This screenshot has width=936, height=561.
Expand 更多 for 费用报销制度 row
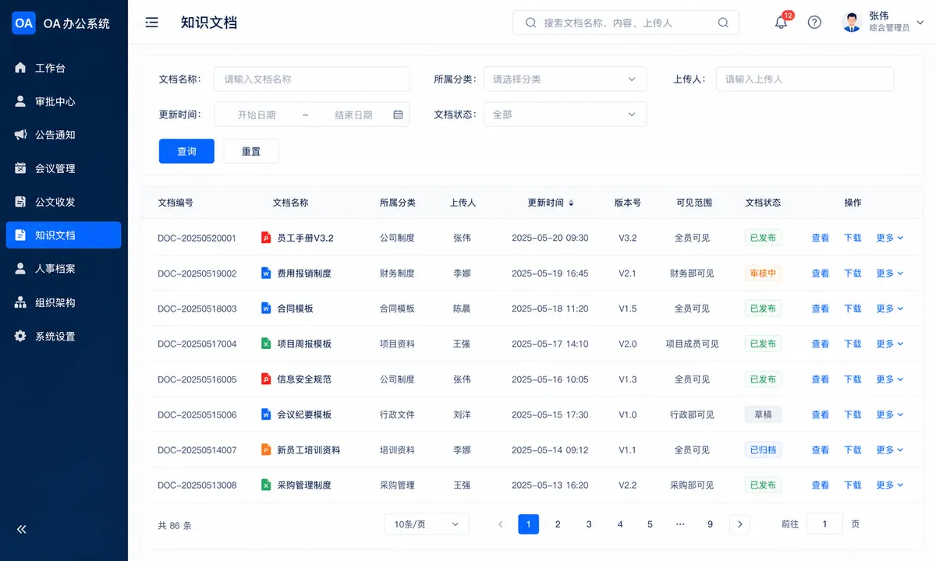890,273
